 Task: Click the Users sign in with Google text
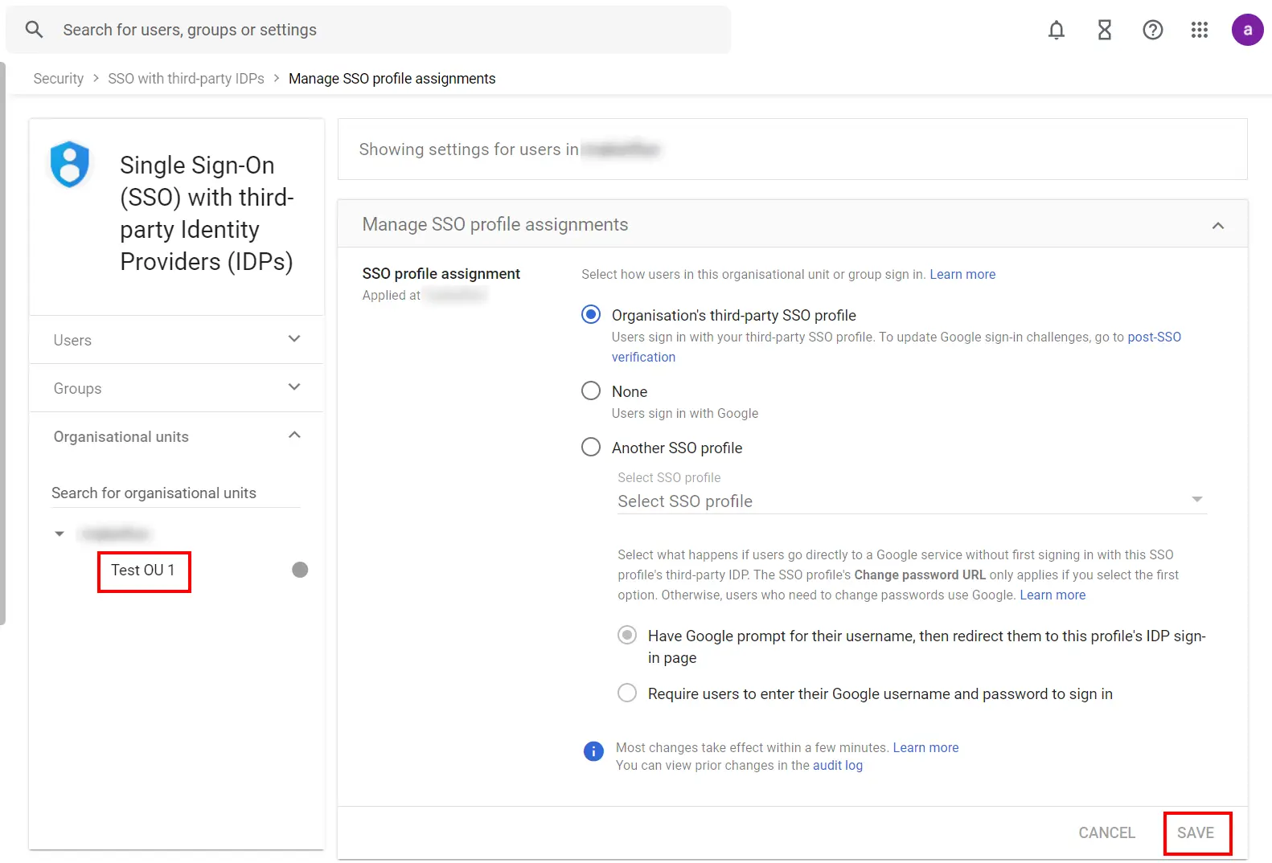[x=685, y=413]
